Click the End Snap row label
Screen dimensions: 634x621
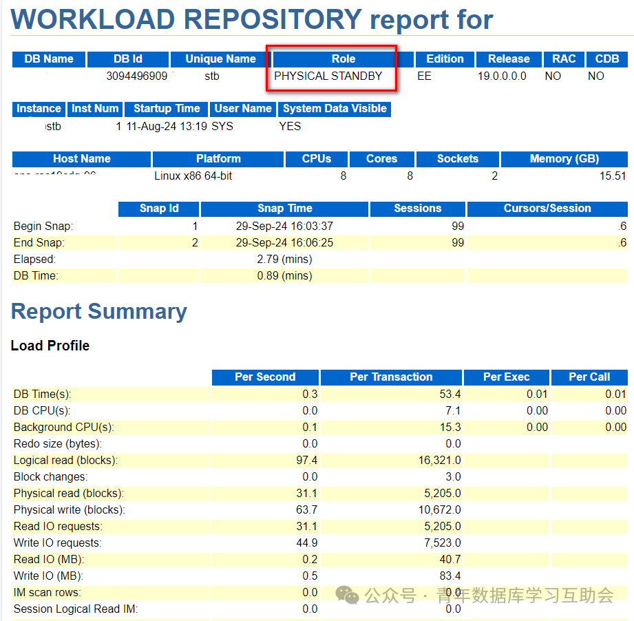tap(39, 242)
